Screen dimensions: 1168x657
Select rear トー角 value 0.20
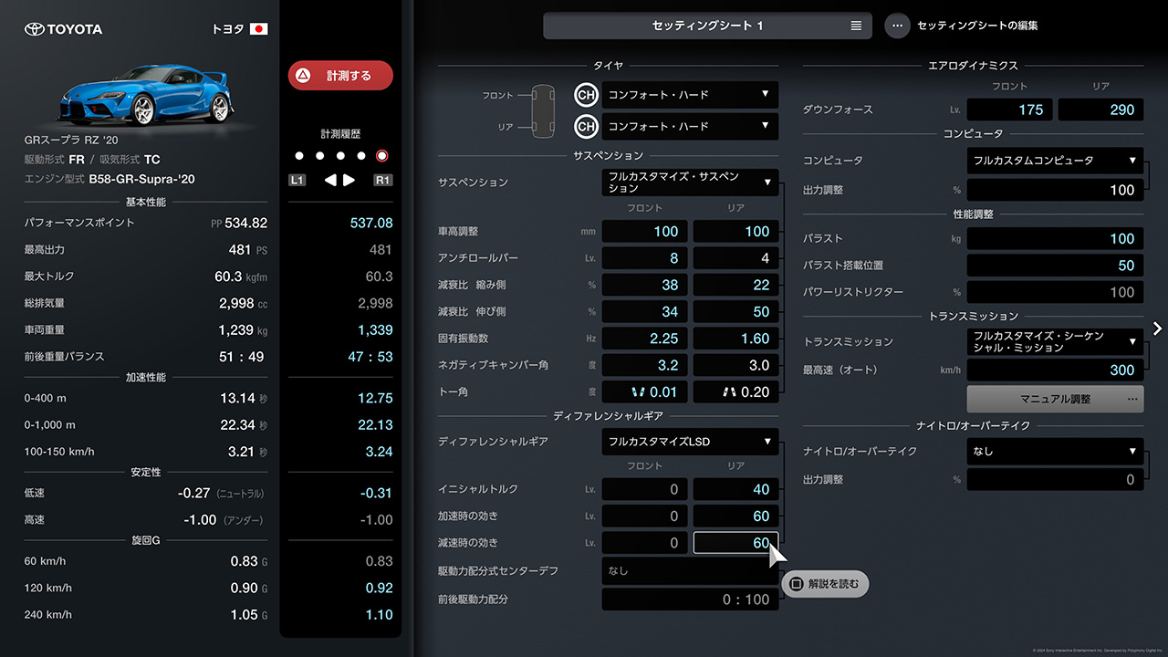[735, 391]
